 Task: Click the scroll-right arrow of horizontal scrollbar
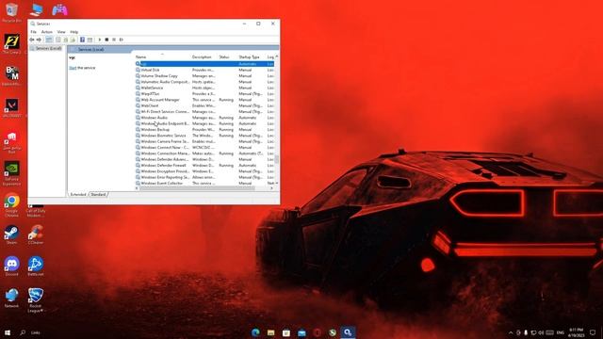[x=271, y=188]
